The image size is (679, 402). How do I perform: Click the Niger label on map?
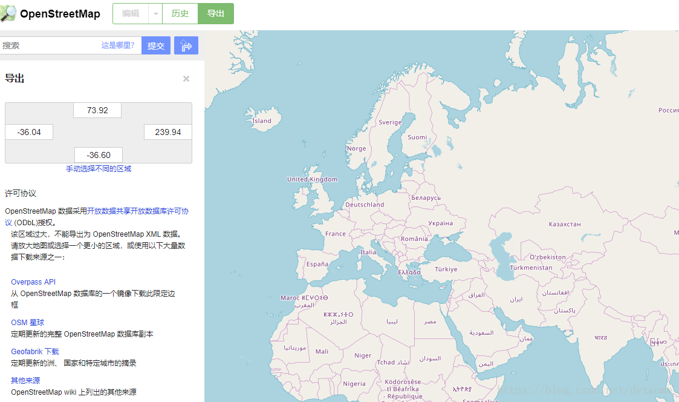[363, 355]
